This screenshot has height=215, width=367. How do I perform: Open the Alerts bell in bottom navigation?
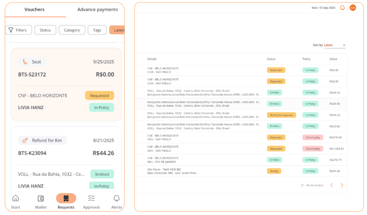[117, 198]
